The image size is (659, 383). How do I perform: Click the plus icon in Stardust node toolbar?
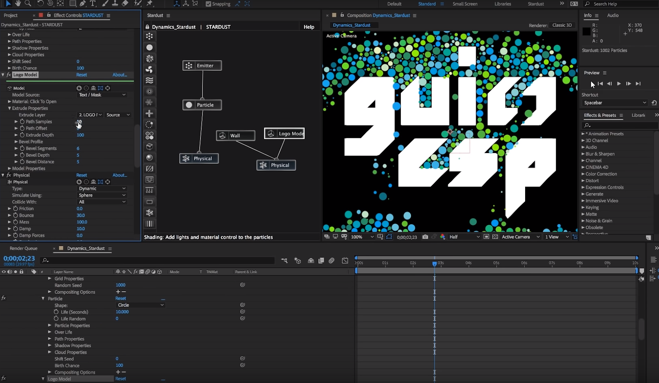150,113
